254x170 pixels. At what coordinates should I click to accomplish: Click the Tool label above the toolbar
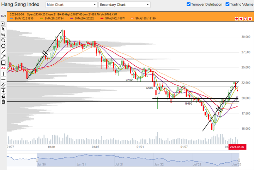click(x=3, y=16)
